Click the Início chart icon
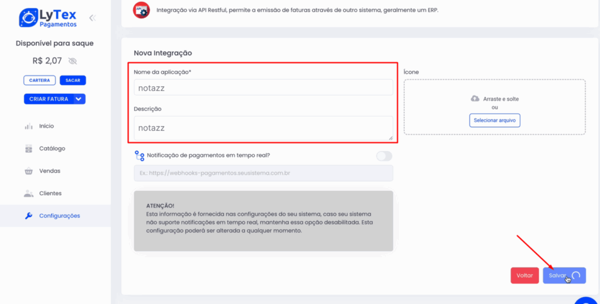 click(x=29, y=126)
